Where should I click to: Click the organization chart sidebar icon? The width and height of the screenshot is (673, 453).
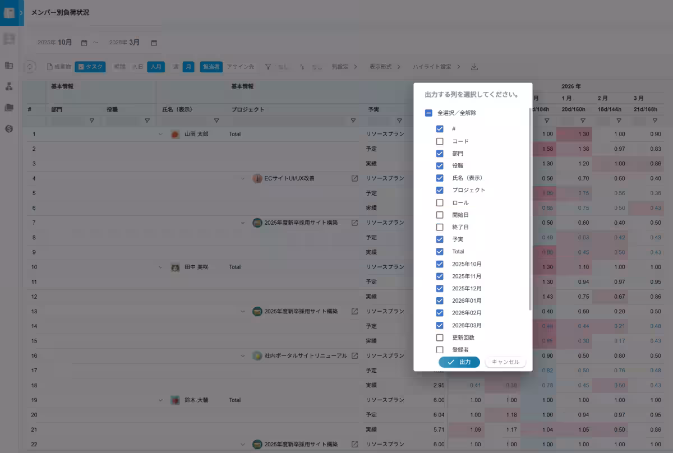(x=9, y=86)
